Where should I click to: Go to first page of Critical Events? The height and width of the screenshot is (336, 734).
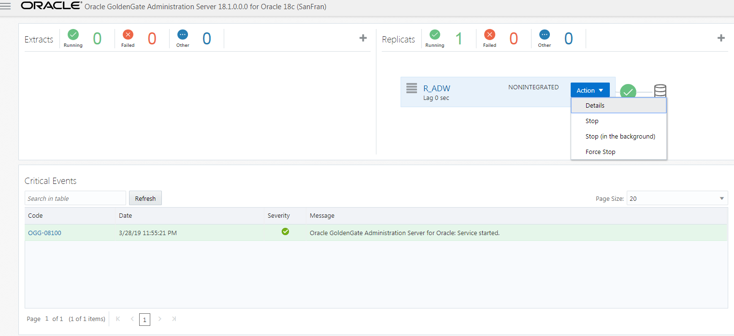(x=118, y=319)
